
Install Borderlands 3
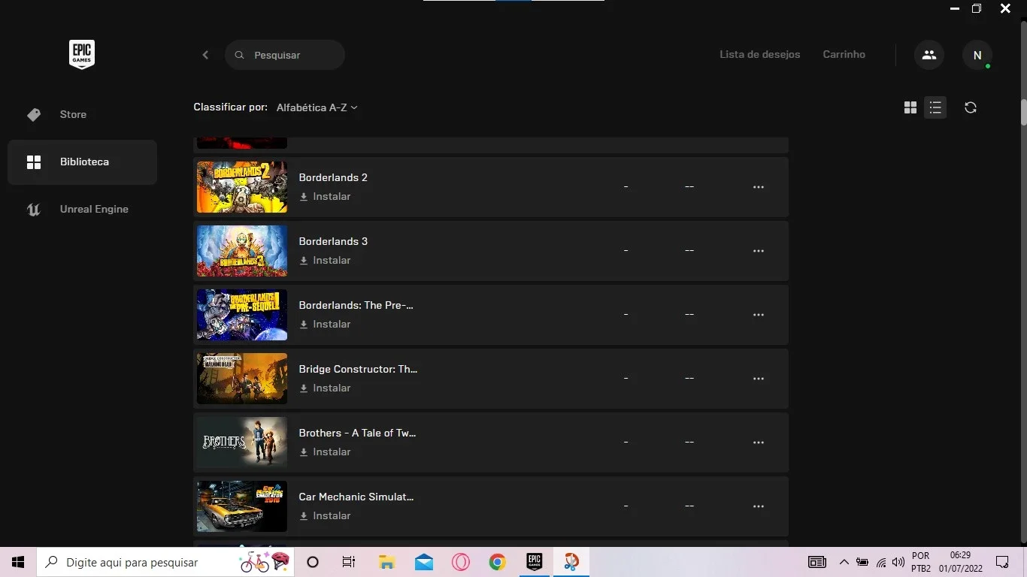coord(325,260)
